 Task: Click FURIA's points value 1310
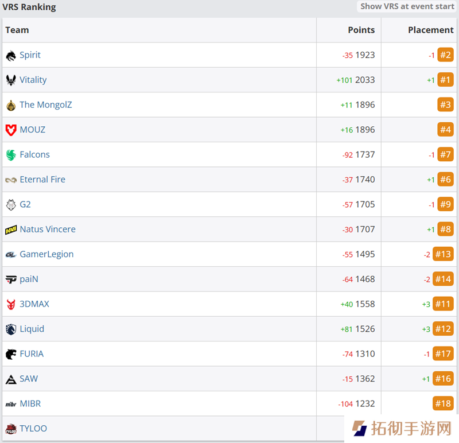coord(365,353)
